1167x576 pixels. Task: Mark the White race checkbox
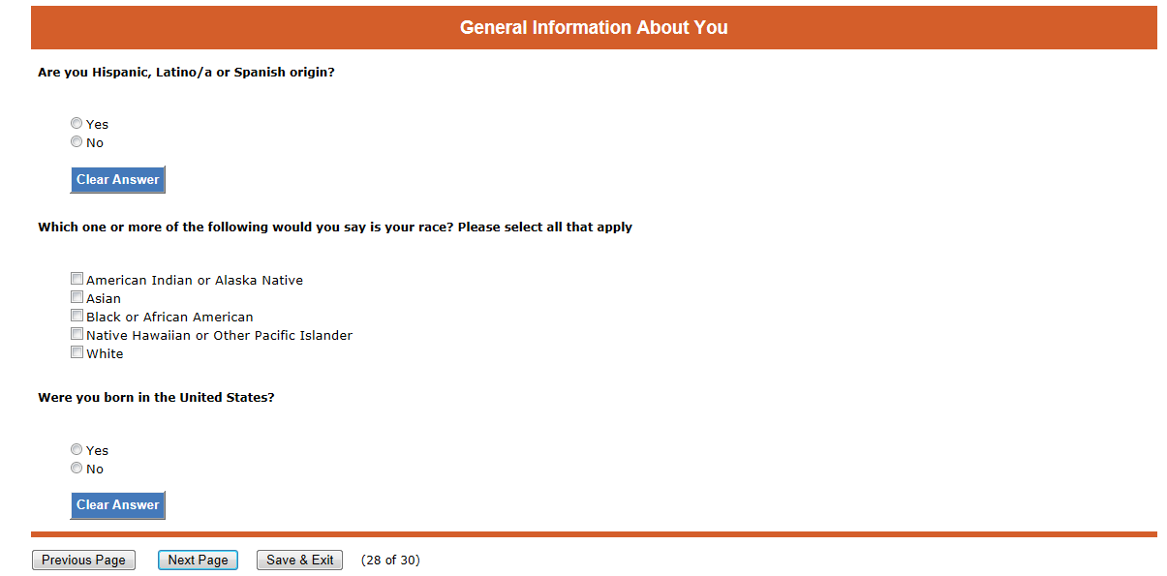click(77, 353)
